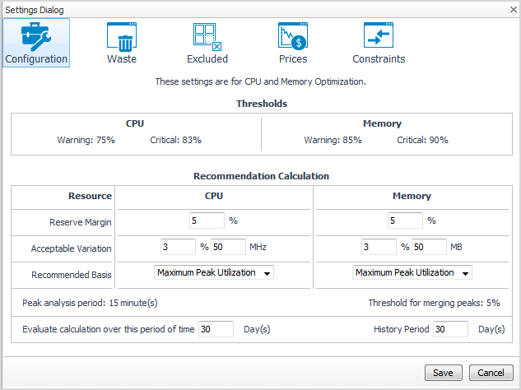Screen dimensions: 521x390
Task: Open the Constraints arrows icon
Action: pos(379,35)
